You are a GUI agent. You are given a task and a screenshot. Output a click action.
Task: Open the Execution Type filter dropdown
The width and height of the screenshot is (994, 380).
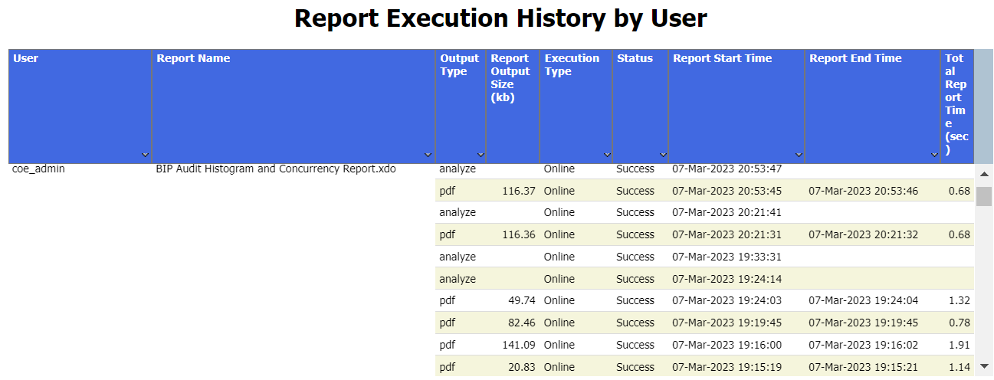(607, 155)
